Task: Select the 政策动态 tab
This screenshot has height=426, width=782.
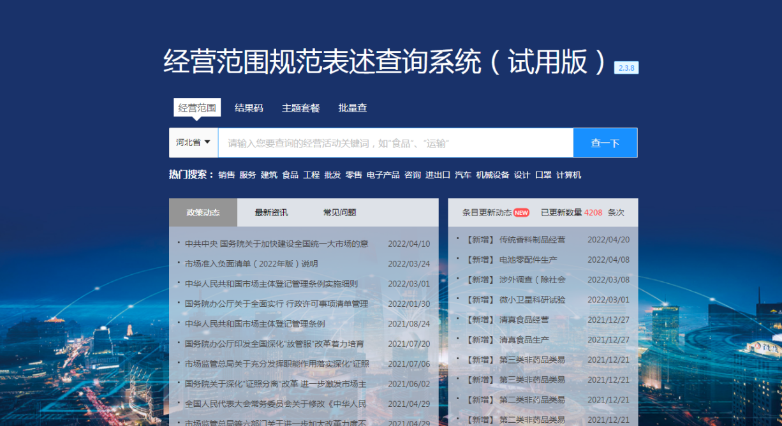Action: pos(203,212)
